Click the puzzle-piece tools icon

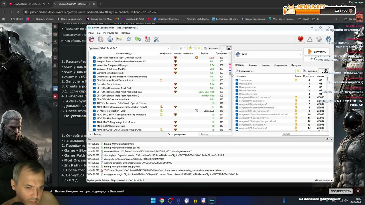pos(147,39)
